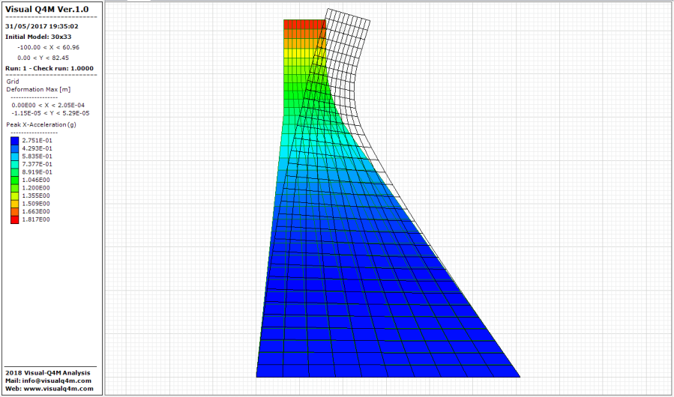Screen dimensions: 674x397
Task: Open the info@visualq4m.com mail link
Action: 48,381
